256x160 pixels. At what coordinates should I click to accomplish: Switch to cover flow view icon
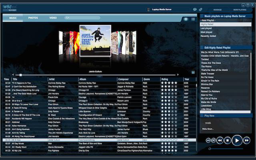(186, 19)
